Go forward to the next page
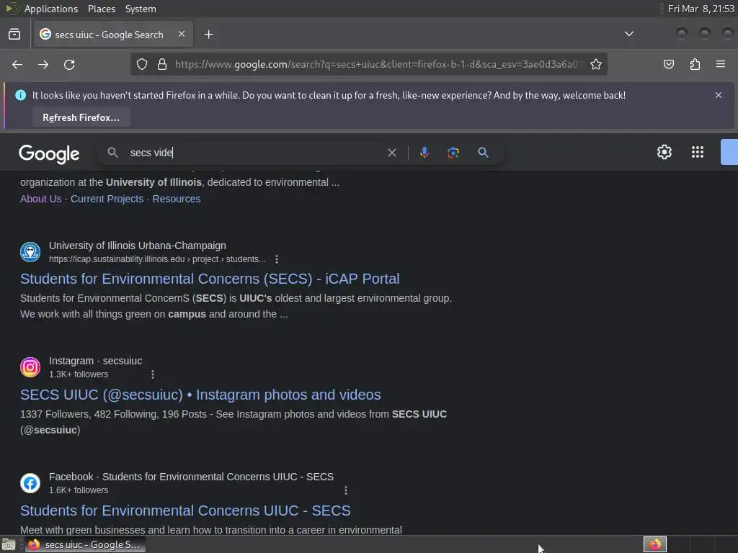 click(43, 64)
